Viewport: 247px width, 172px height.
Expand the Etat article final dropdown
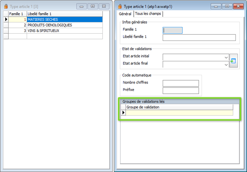(x=226, y=64)
